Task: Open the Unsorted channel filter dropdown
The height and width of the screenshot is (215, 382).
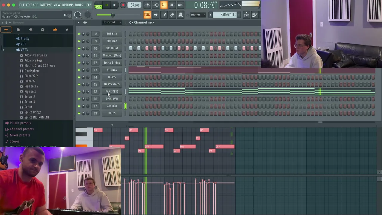Action: 112,22
